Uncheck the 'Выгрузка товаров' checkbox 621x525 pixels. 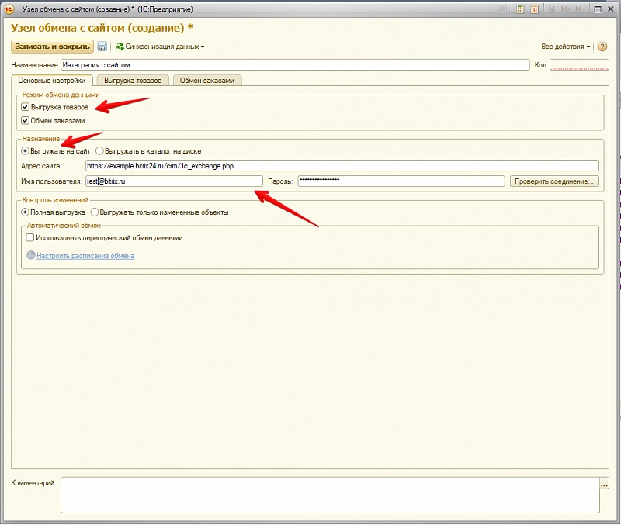click(x=26, y=107)
